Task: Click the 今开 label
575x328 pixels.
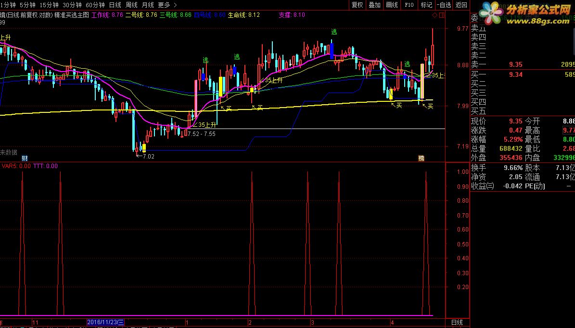Action: coord(533,121)
